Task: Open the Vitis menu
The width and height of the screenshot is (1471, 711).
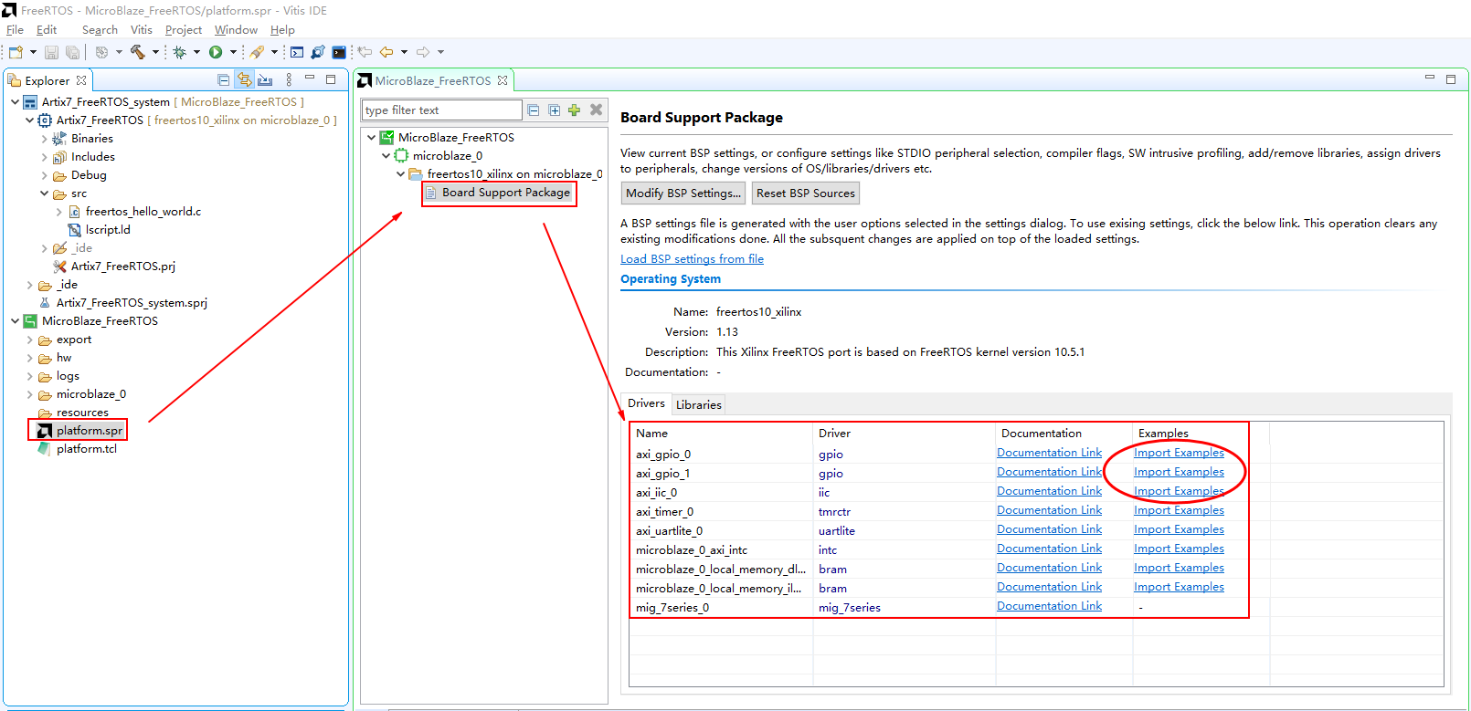Action: 141,30
